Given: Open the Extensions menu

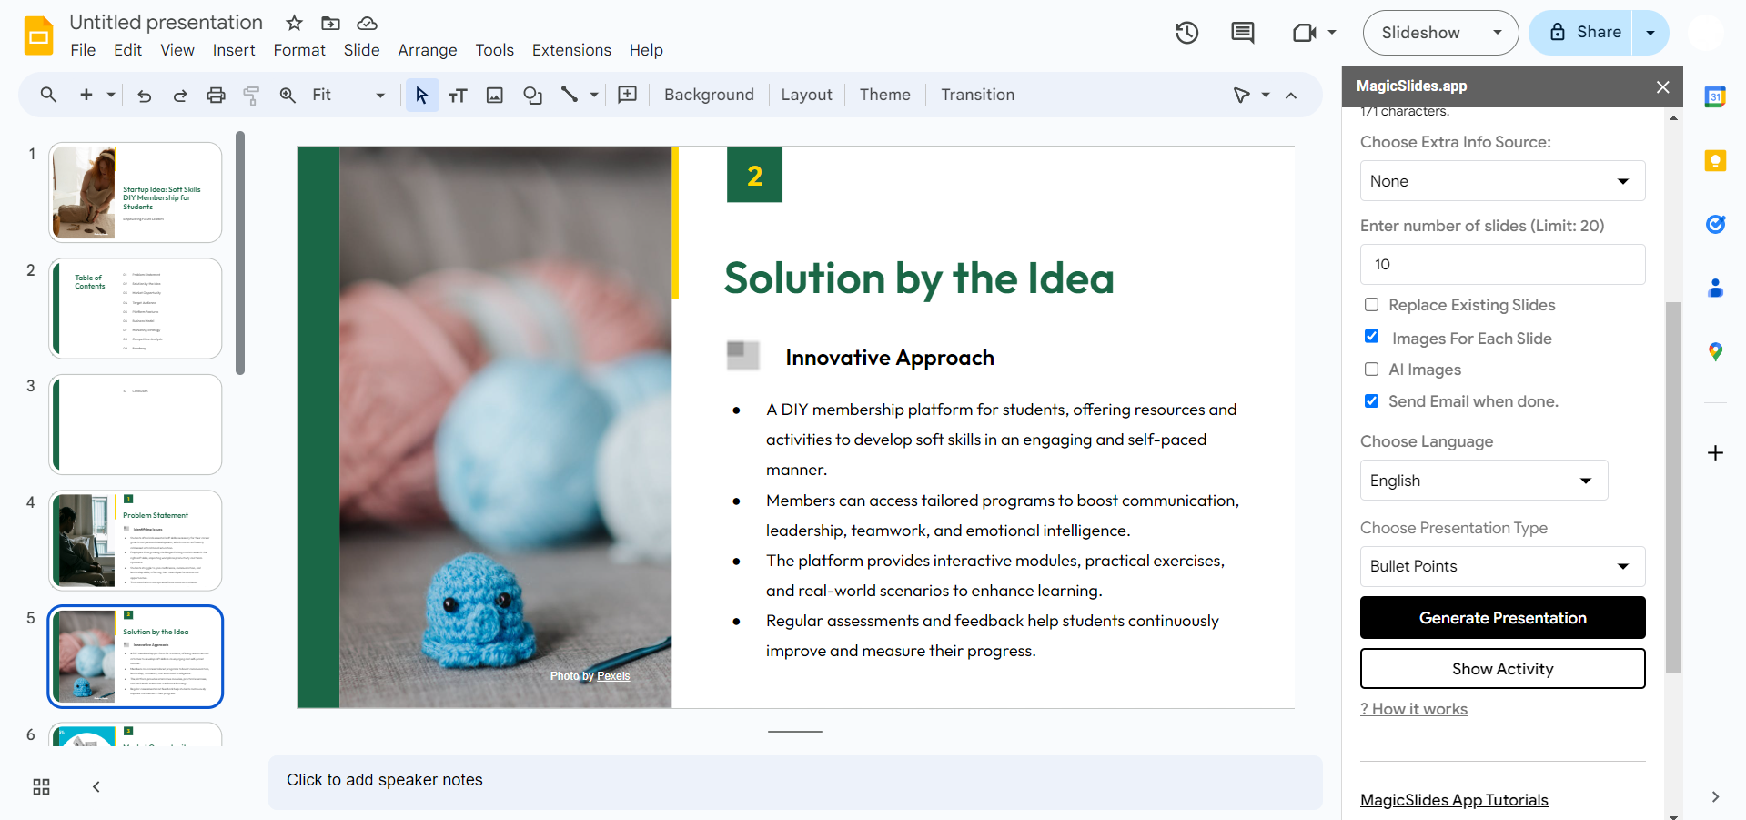Looking at the screenshot, I should tap(570, 50).
